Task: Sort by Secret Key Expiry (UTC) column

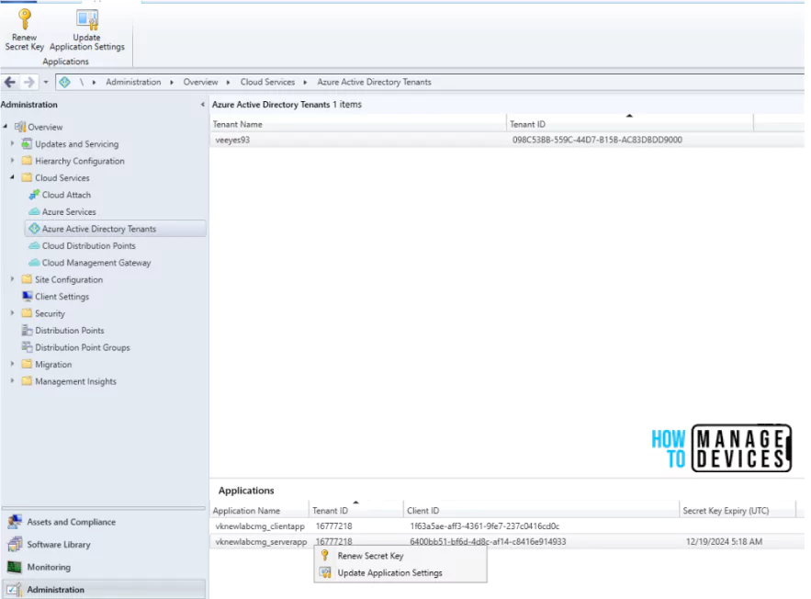Action: click(737, 511)
